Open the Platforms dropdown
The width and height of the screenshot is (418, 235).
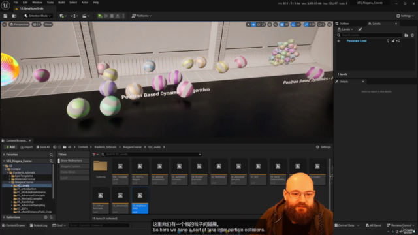pyautogui.click(x=142, y=16)
